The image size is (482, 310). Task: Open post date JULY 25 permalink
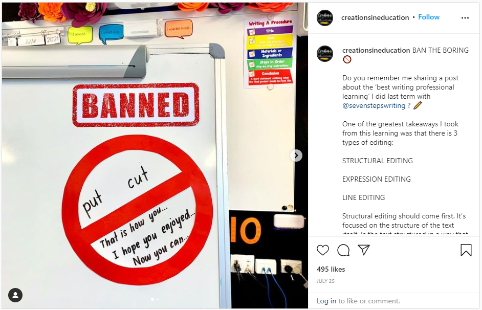325,281
